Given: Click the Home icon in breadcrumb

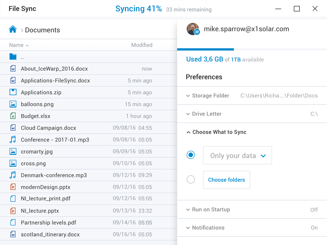Looking at the screenshot, I should pos(13,29).
